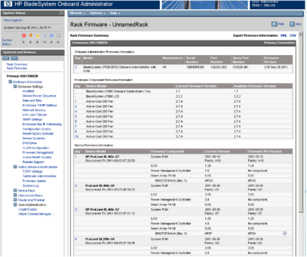Click the Print icon

274,24
